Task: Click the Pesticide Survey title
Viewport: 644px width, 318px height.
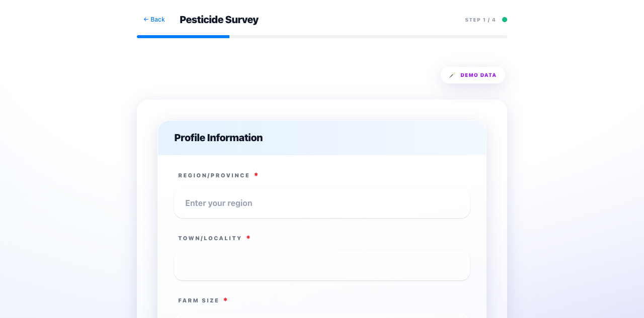Action: [x=219, y=20]
